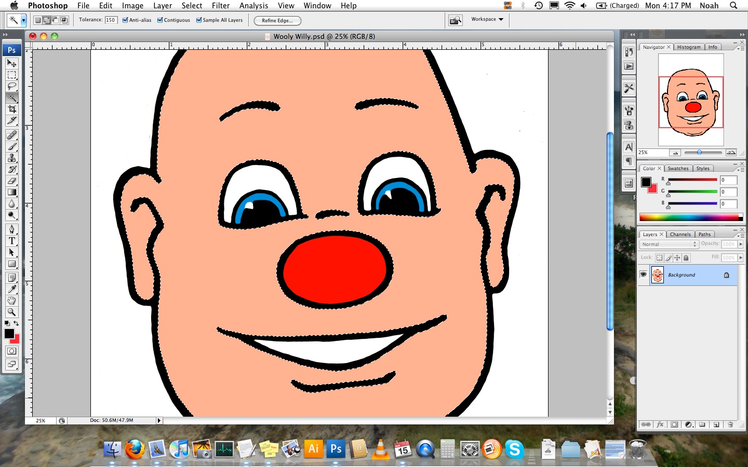Open adjustment layer menu icon

pos(688,424)
